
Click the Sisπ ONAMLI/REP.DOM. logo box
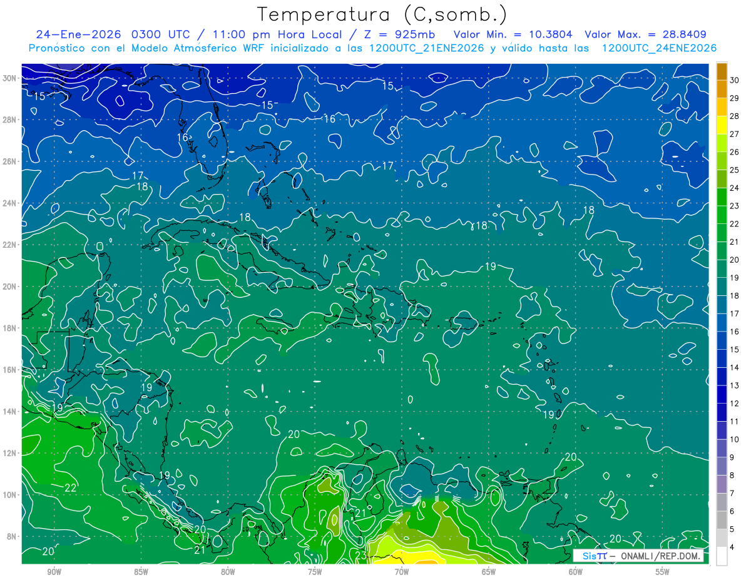tap(638, 556)
